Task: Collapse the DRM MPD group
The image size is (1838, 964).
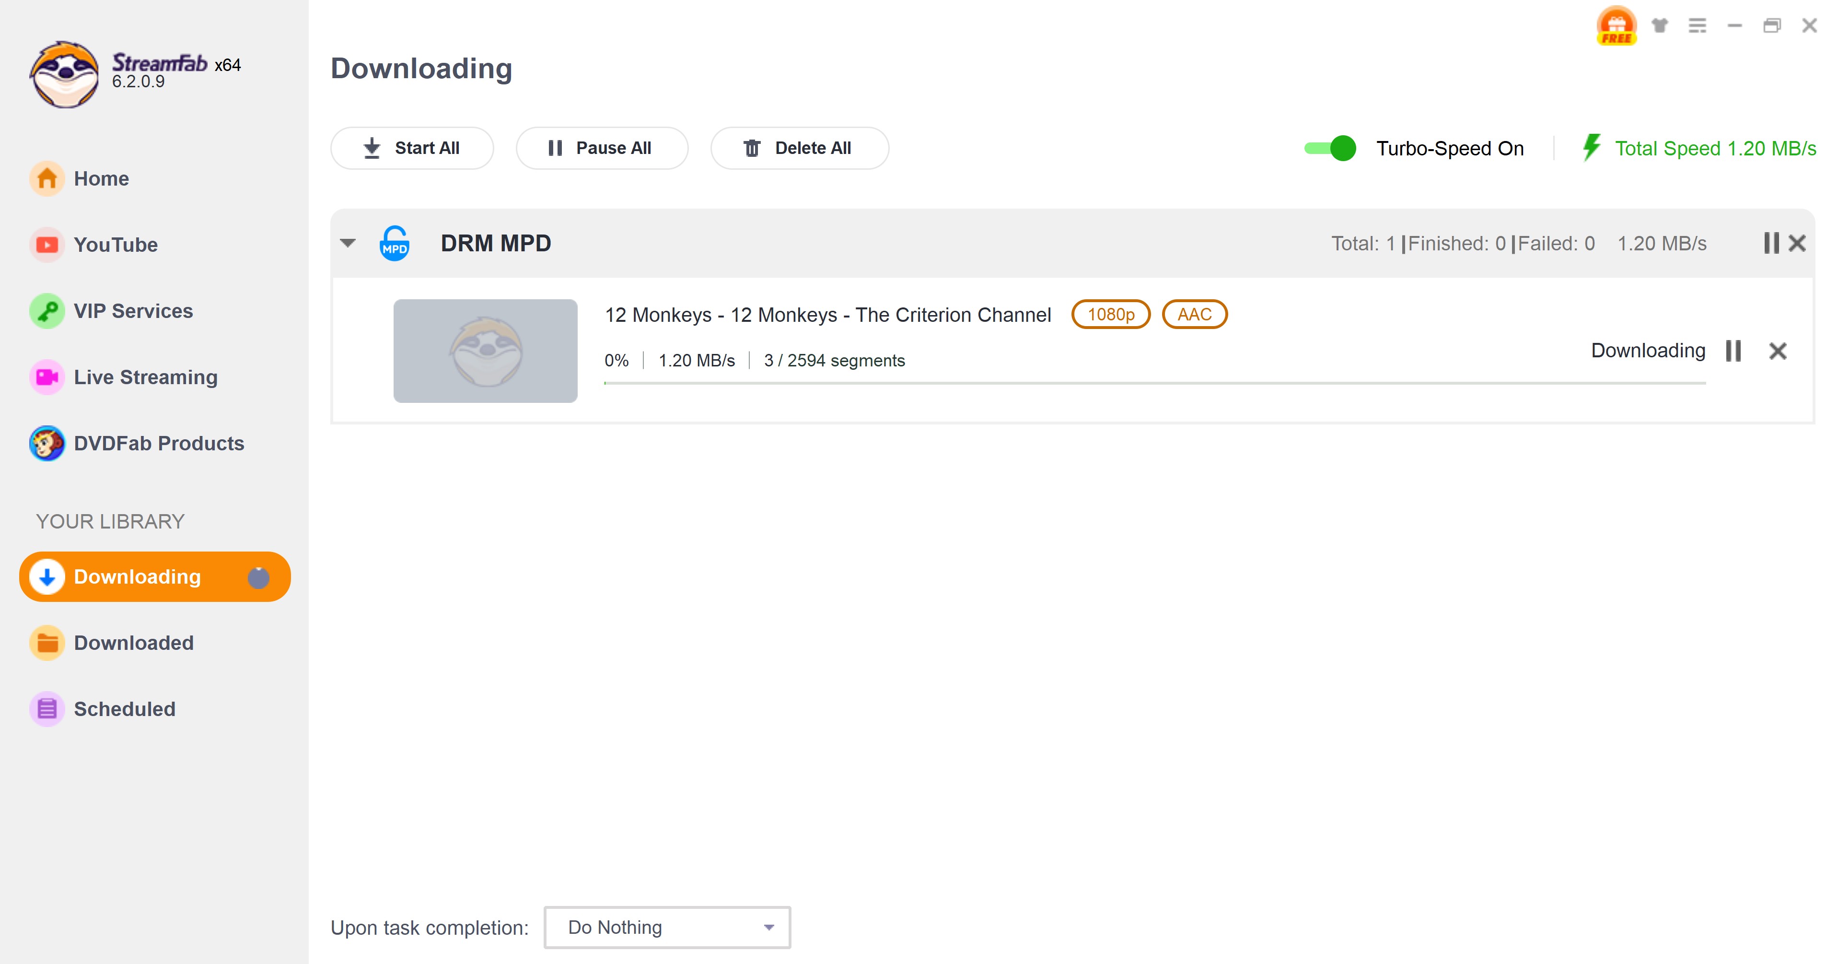Action: pyautogui.click(x=348, y=244)
